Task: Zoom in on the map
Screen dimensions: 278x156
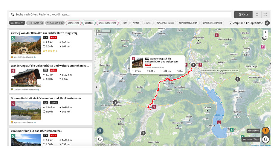Action: (265, 32)
